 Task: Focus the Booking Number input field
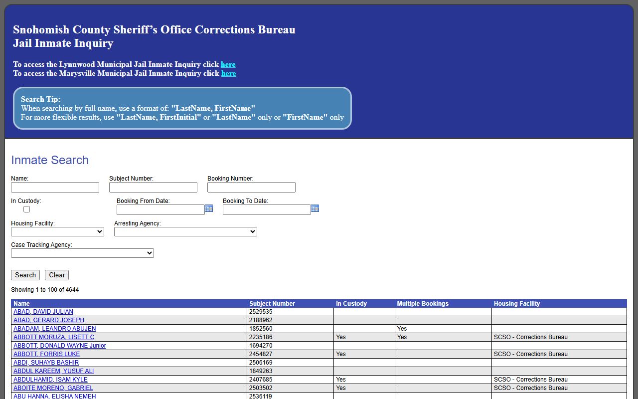tap(251, 187)
